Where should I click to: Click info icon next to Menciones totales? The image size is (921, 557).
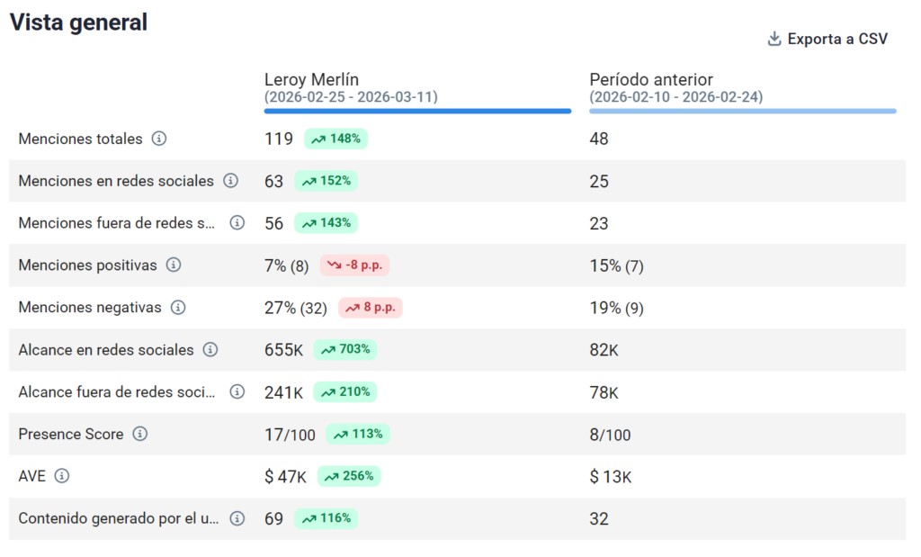tap(159, 139)
